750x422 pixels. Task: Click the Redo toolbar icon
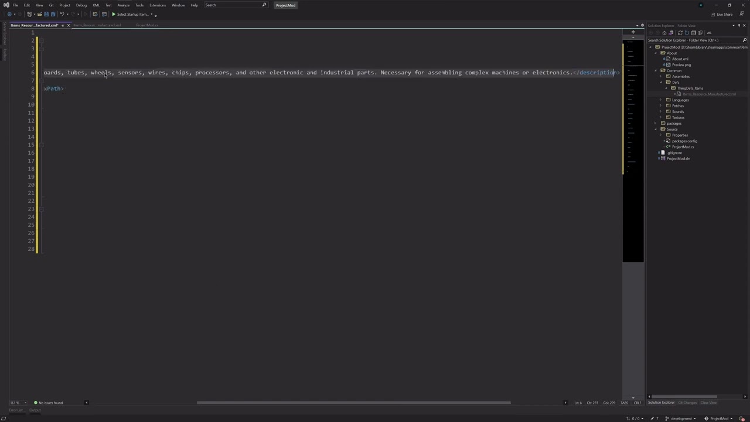coord(73,14)
